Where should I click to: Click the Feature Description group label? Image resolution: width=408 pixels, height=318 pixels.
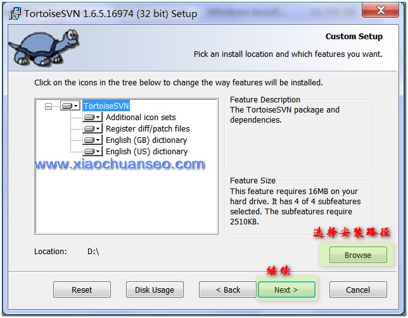click(265, 100)
